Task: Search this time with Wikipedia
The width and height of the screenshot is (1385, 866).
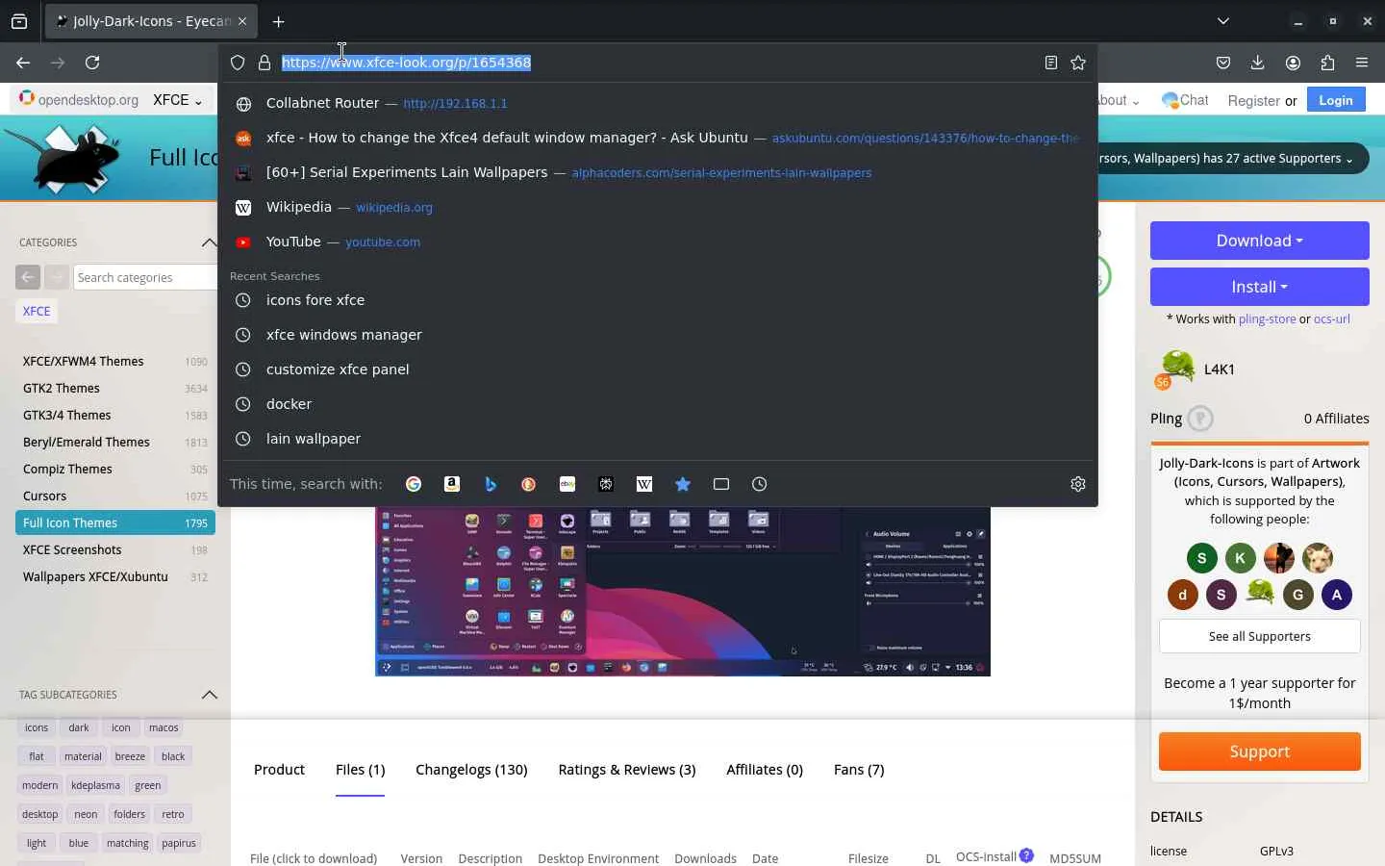Action: coord(644,484)
